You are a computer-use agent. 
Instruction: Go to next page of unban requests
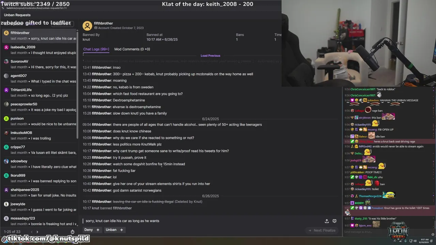(x=37, y=232)
